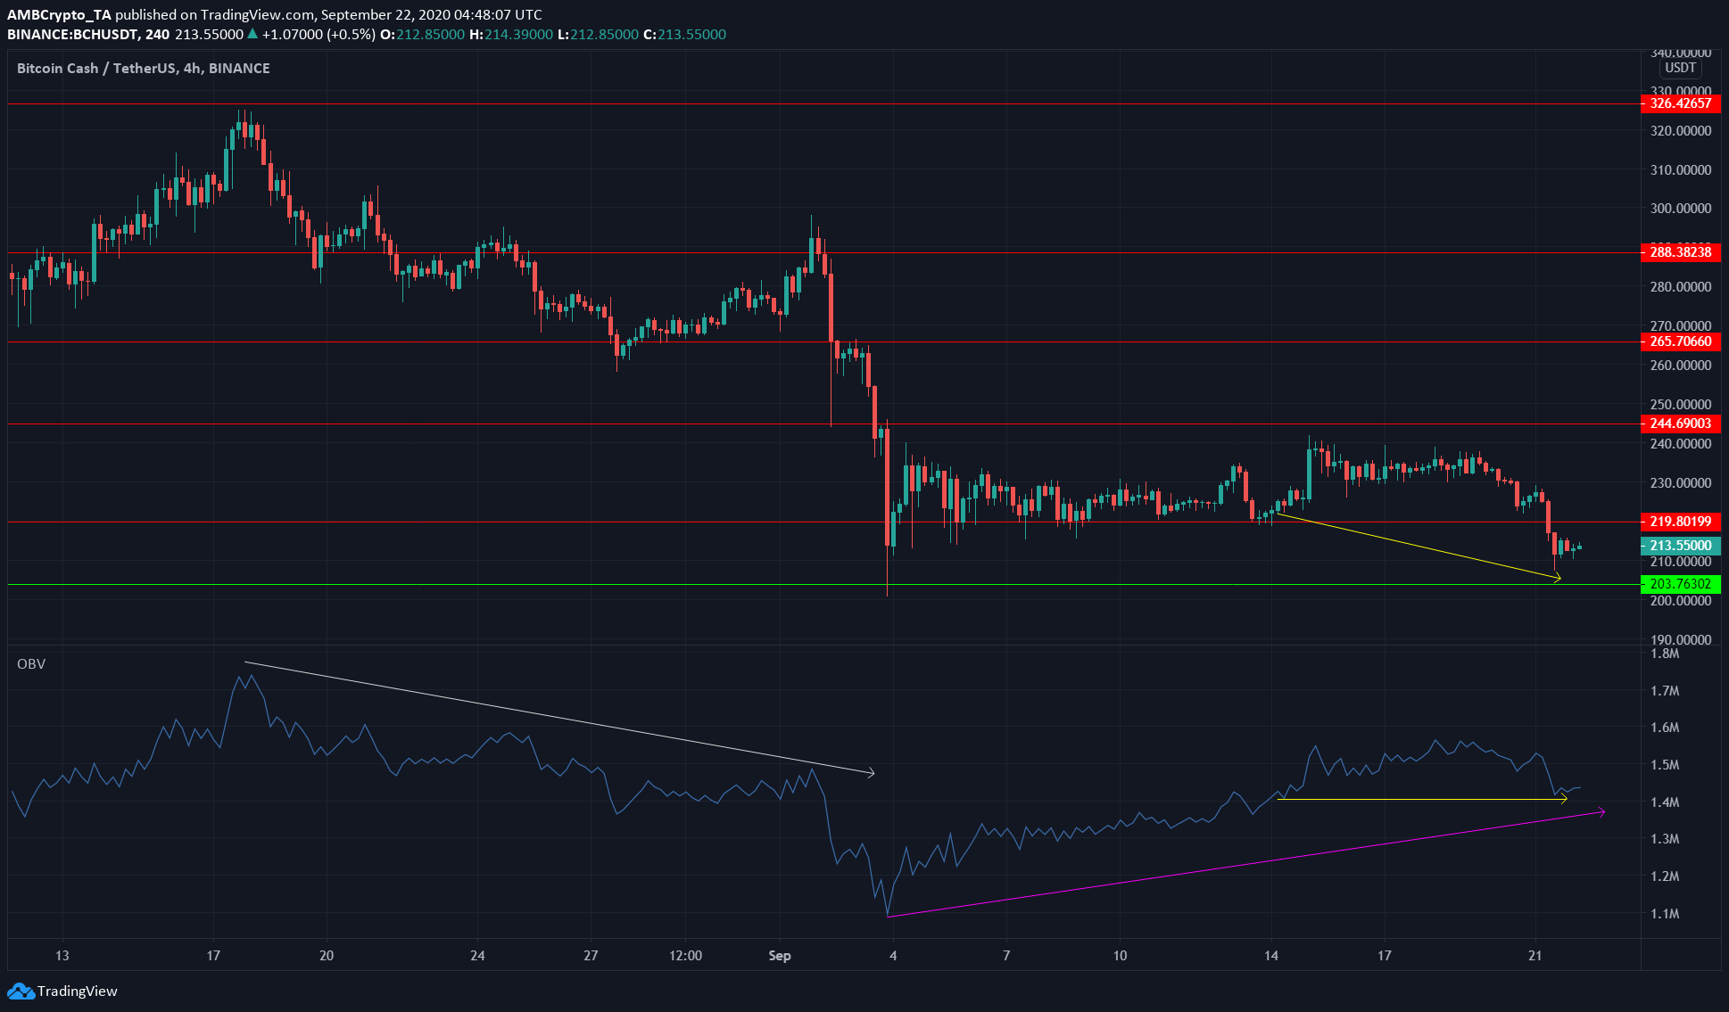Click the BINANCE:BCHUSDT symbol in the header
Image resolution: width=1729 pixels, height=1012 pixels.
click(88, 35)
